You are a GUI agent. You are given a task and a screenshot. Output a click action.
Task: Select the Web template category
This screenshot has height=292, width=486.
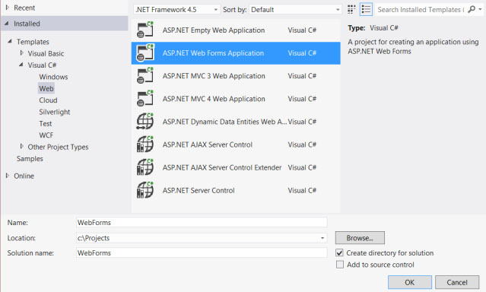pyautogui.click(x=46, y=89)
